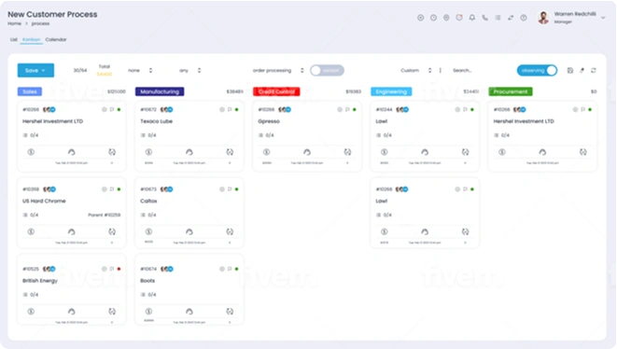The image size is (617, 349).
Task: Open the Boots card title
Action: pos(147,281)
